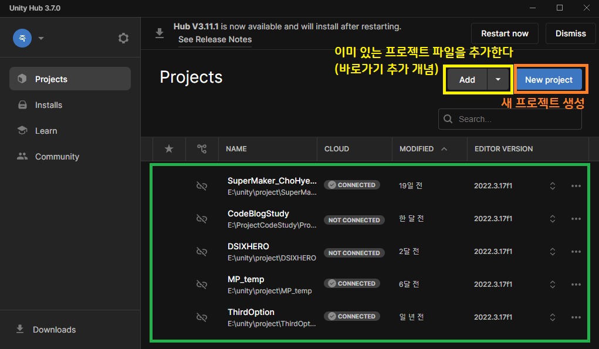Click path E:\unity\project\MP_temp
The width and height of the screenshot is (599, 349).
(x=270, y=291)
